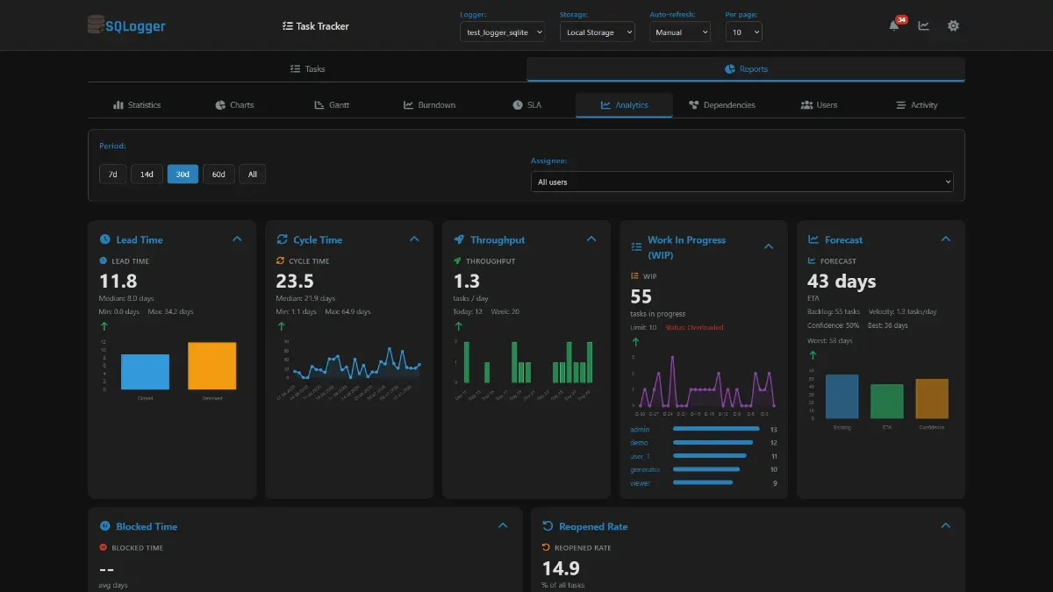Viewport: 1053px width, 592px height.
Task: Collapse the Work In Progress card
Action: pyautogui.click(x=769, y=246)
